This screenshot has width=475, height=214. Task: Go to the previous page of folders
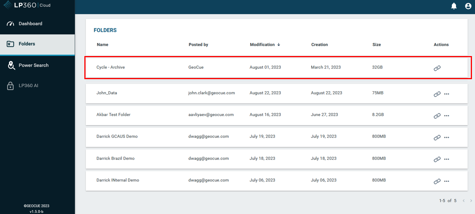(x=464, y=201)
